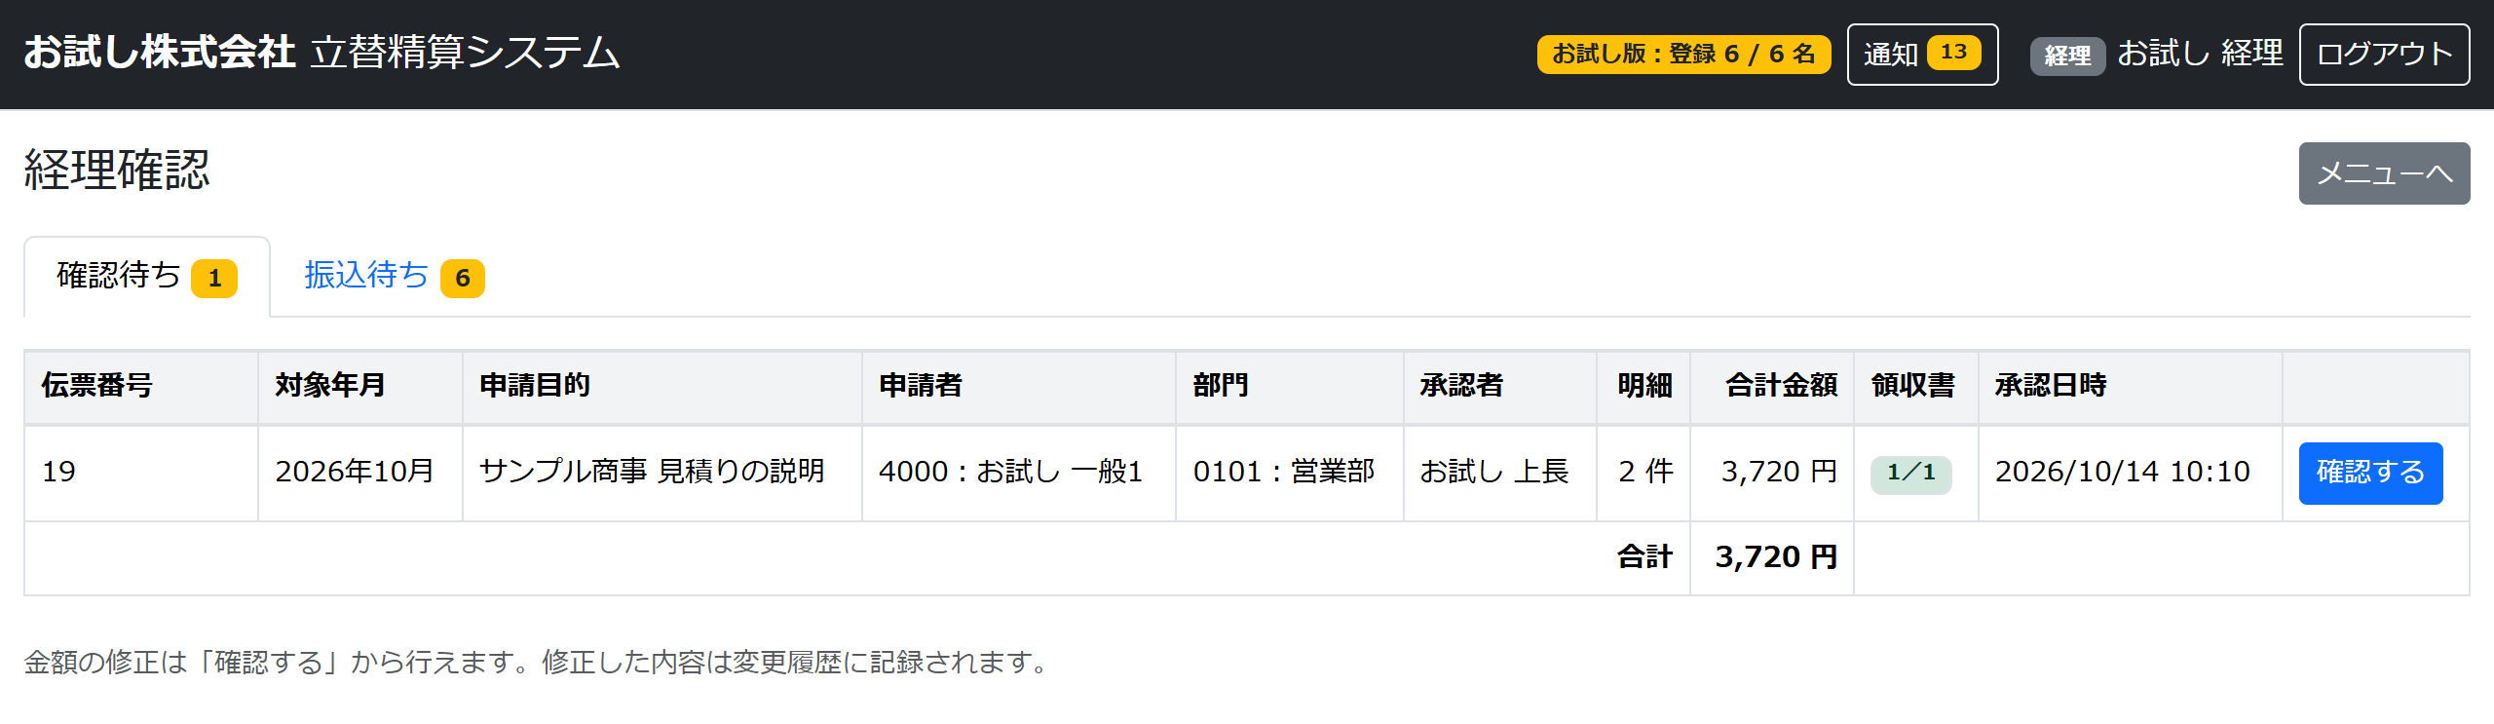This screenshot has height=724, width=2494.
Task: Click the 申請者 cell 4000：お試し 一般1
Action: pyautogui.click(x=1010, y=473)
